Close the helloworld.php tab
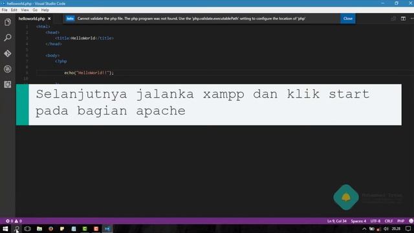Screen dimensions: 414x233 tap(49, 19)
